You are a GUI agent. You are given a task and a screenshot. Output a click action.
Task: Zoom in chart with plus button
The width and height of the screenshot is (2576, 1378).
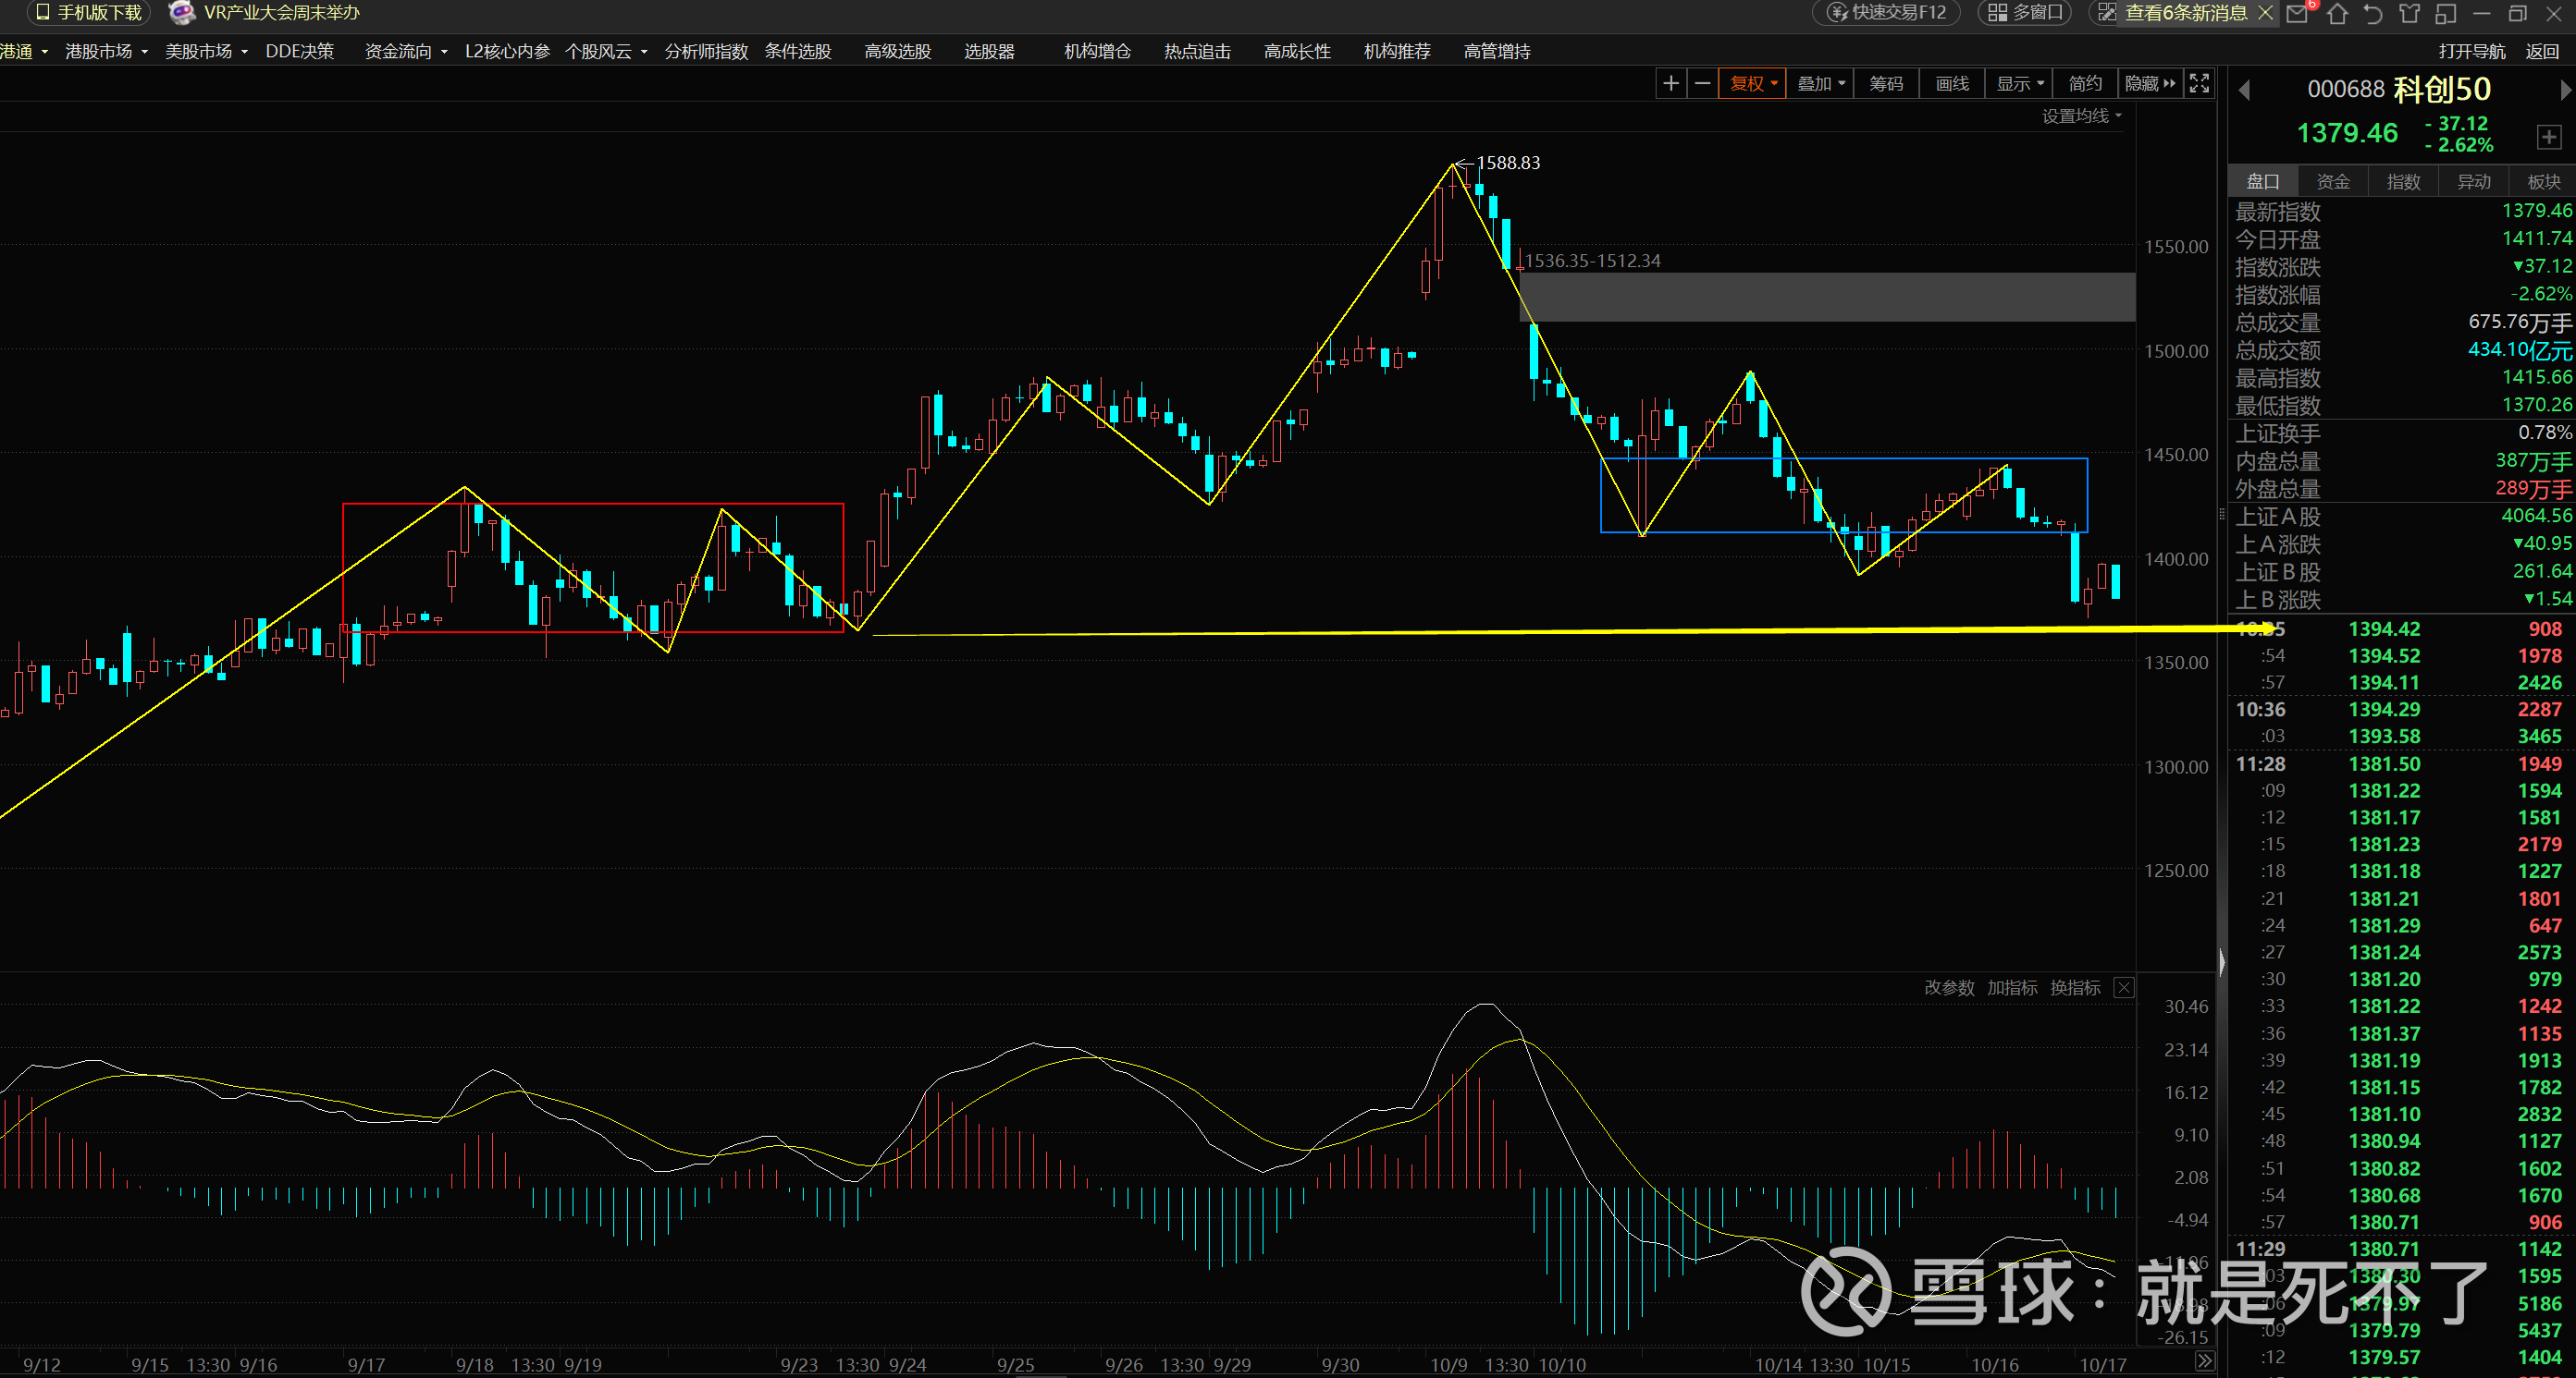click(x=1670, y=84)
